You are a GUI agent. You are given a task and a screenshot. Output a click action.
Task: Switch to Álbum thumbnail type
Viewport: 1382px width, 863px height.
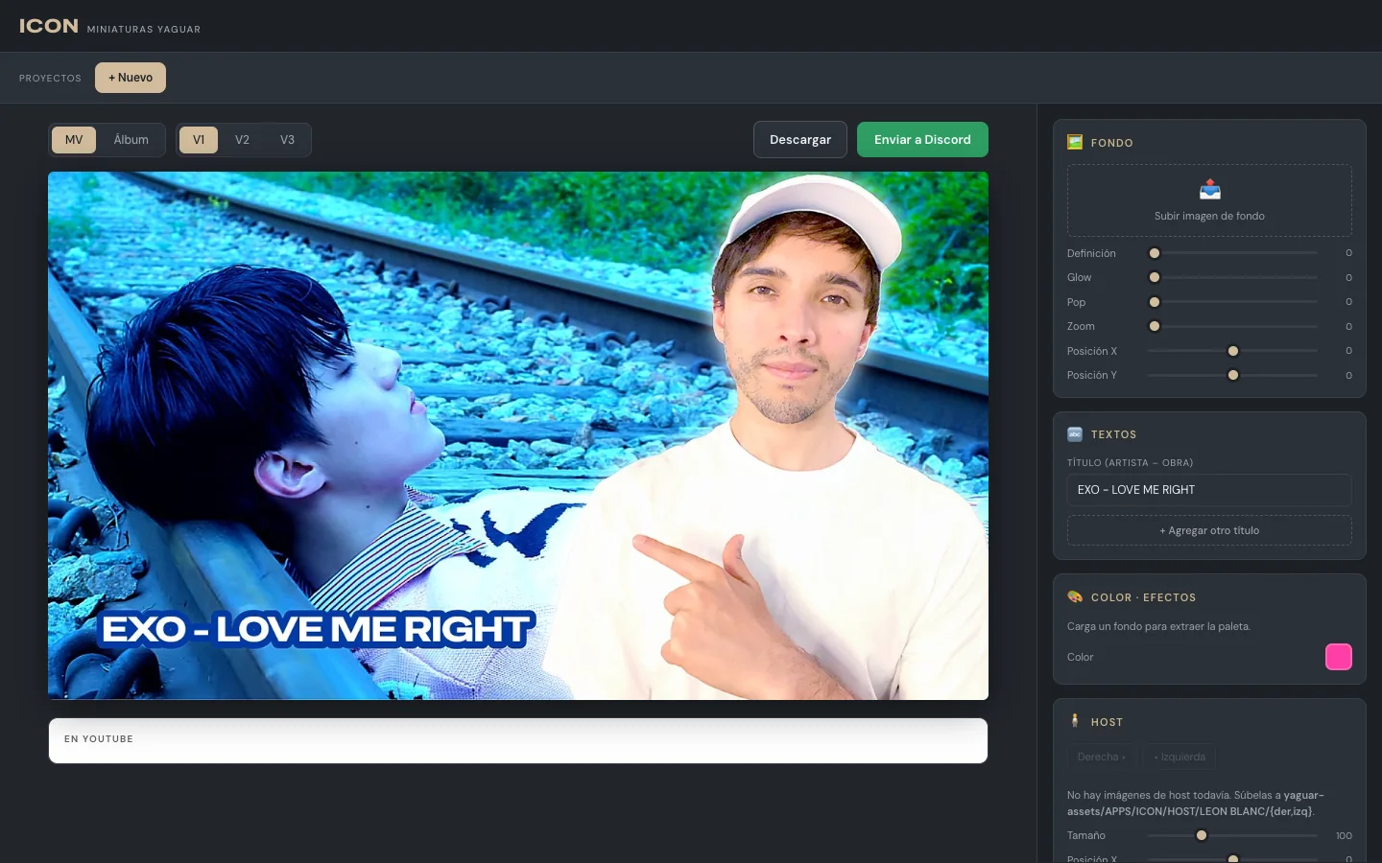[131, 140]
